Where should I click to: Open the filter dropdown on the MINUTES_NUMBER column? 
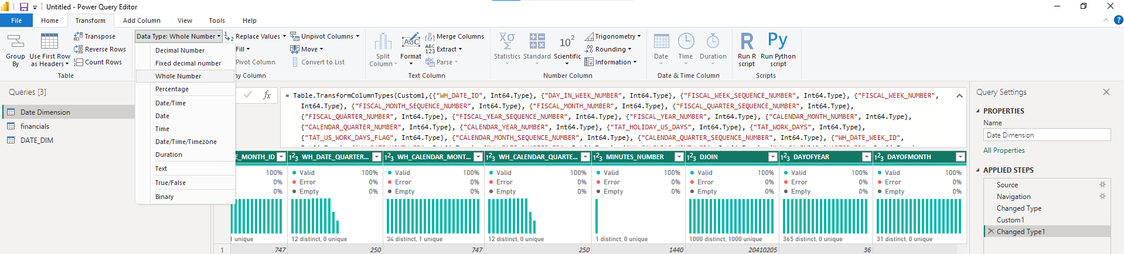[x=679, y=157]
